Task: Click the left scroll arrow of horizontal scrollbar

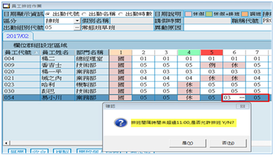Action: (x=6, y=143)
